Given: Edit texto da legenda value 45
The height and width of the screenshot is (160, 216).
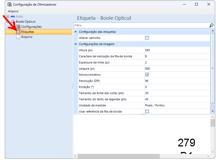Looking at the screenshot, I should [177, 99].
